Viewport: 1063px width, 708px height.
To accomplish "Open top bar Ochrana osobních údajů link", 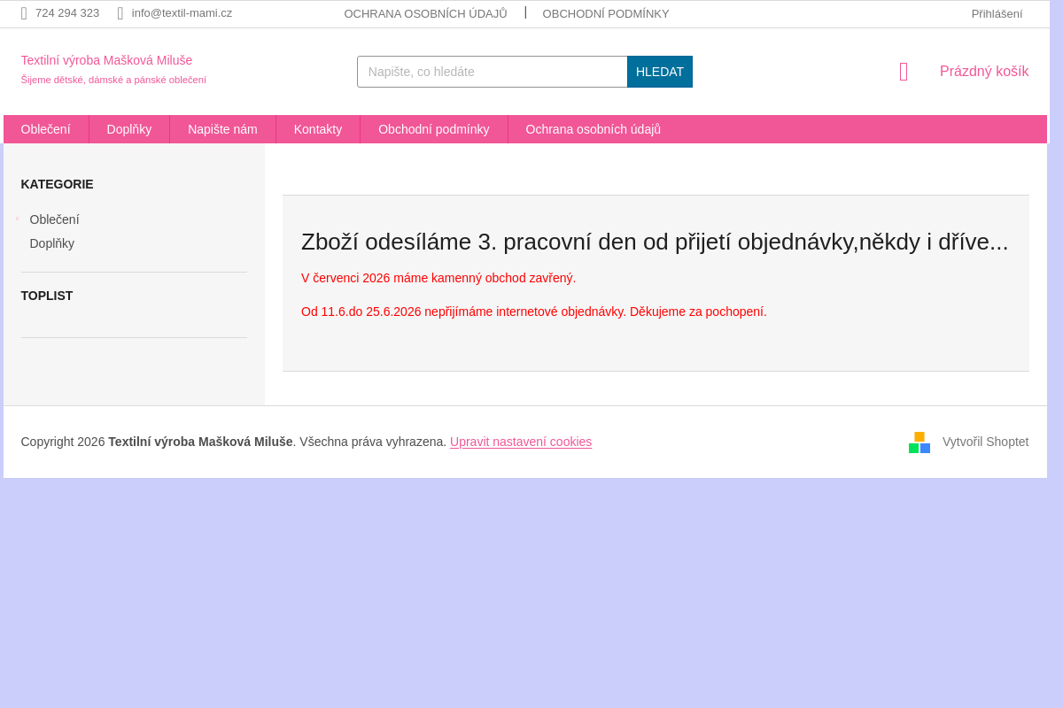I will pos(425,14).
